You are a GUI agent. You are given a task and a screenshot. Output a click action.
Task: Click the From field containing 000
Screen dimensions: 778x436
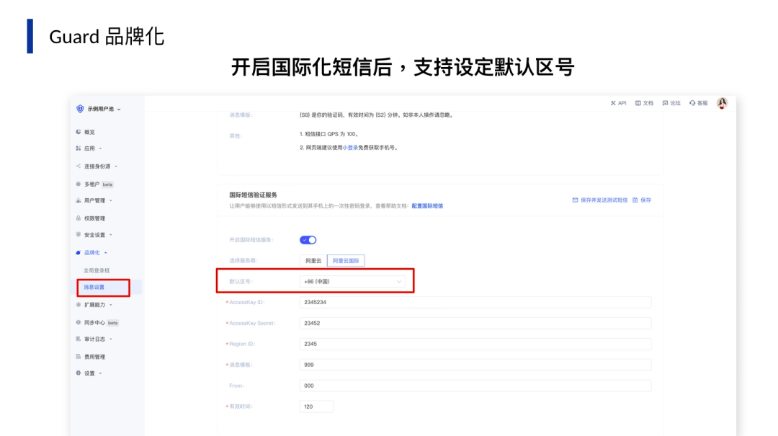click(475, 386)
